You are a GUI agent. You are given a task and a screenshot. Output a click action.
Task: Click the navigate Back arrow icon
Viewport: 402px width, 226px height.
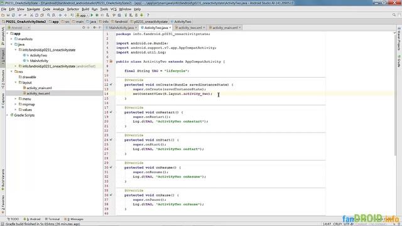tap(60, 15)
